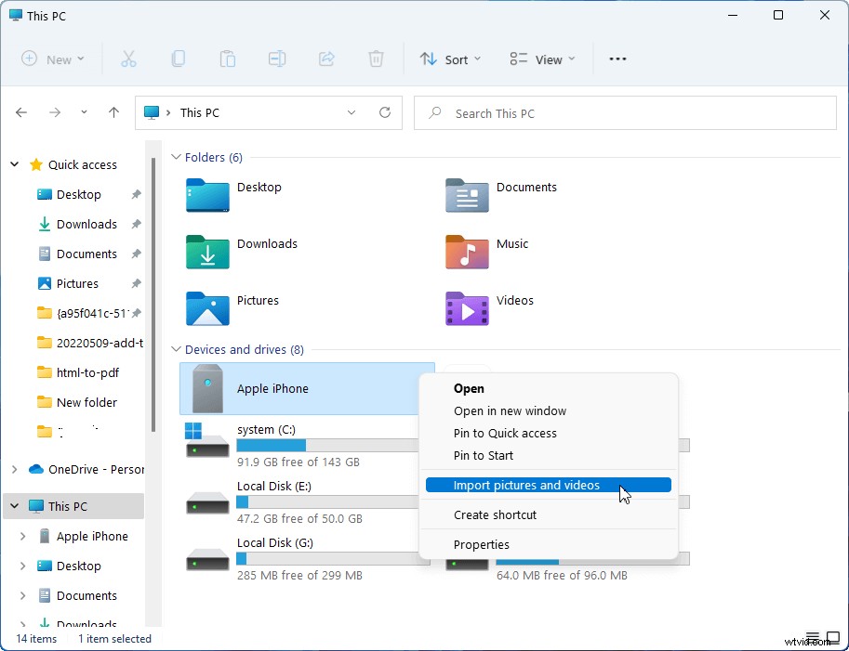Select Desktop in Quick access

(78, 194)
